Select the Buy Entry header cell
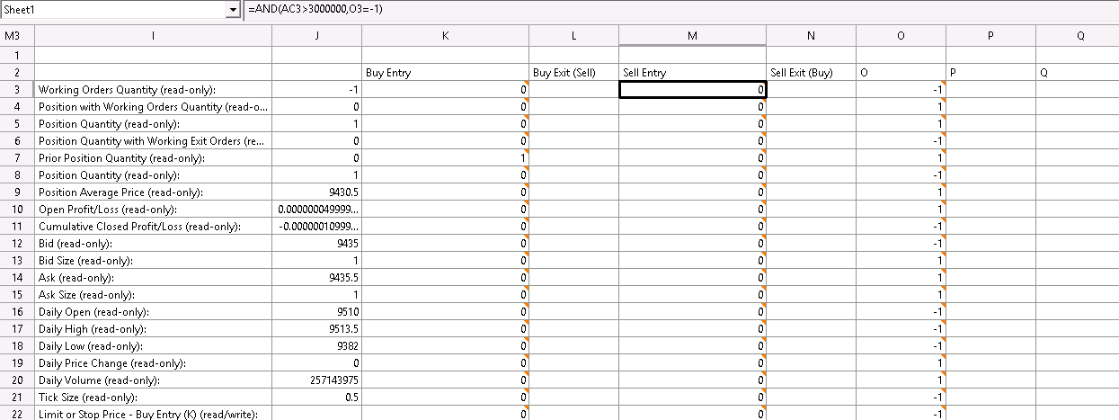 445,73
